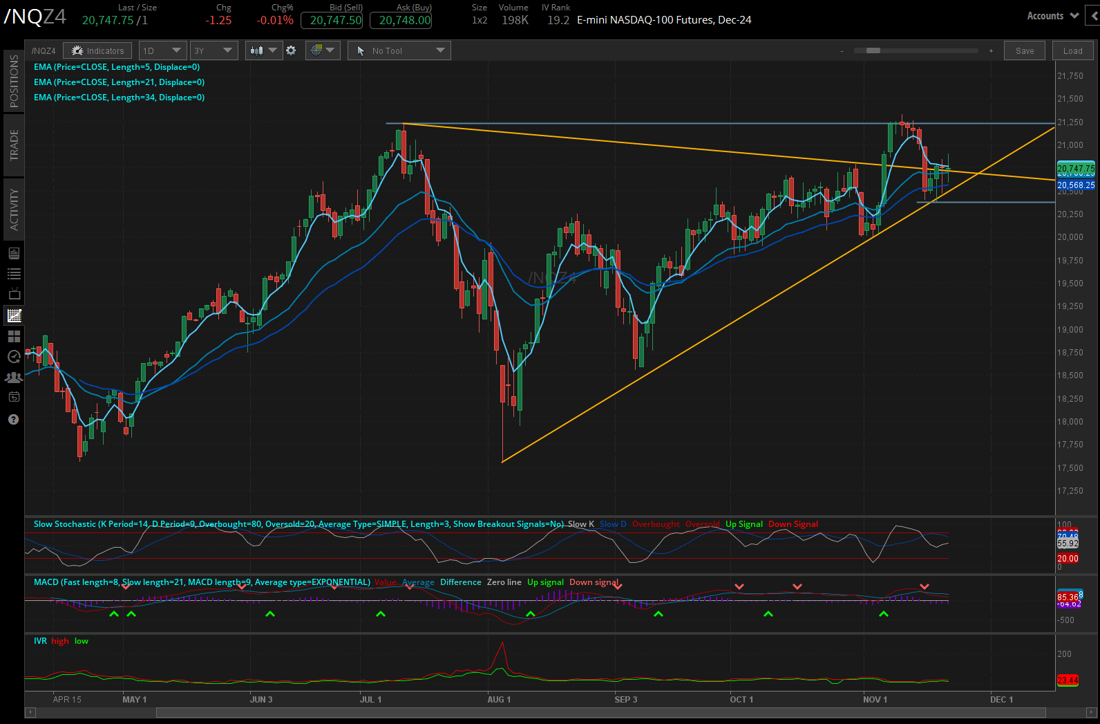This screenshot has height=724, width=1100.
Task: Click the bottom horizontal chart scrollbar
Action: 600,712
